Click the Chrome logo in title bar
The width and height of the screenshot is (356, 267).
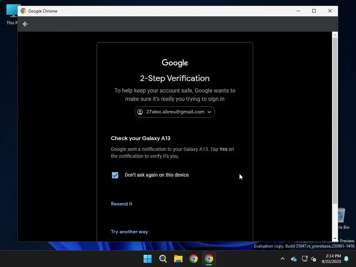point(23,11)
